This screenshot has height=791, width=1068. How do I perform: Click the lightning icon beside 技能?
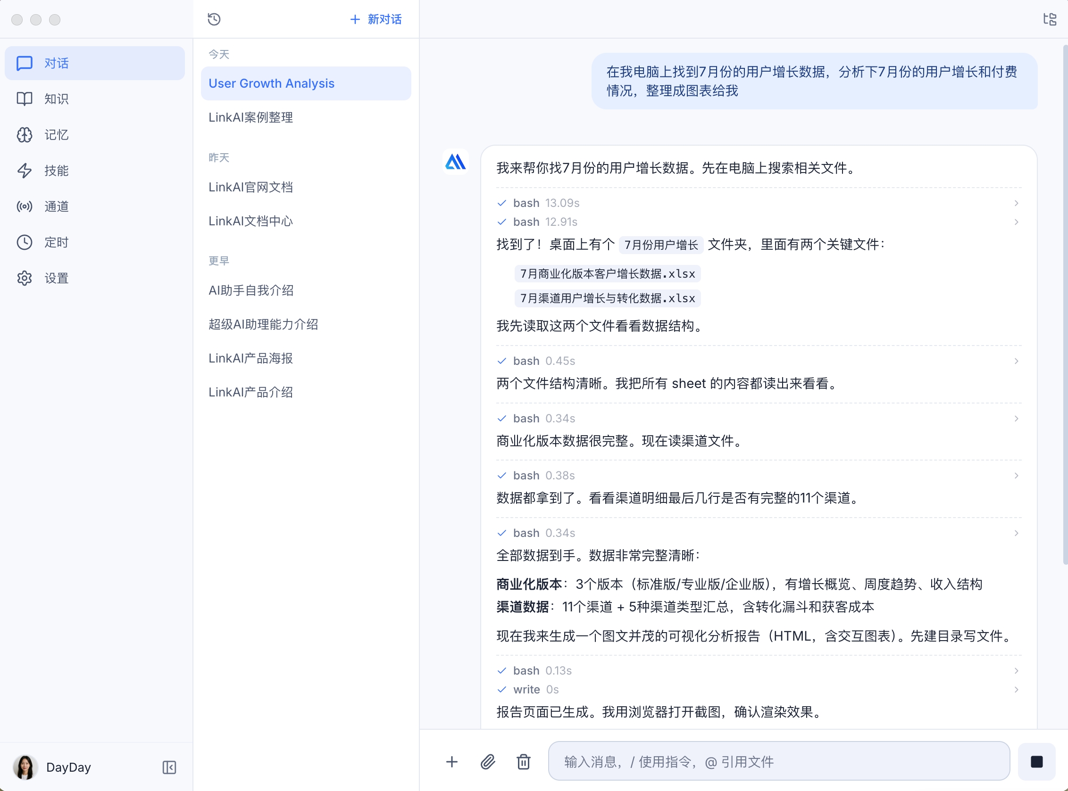click(25, 171)
